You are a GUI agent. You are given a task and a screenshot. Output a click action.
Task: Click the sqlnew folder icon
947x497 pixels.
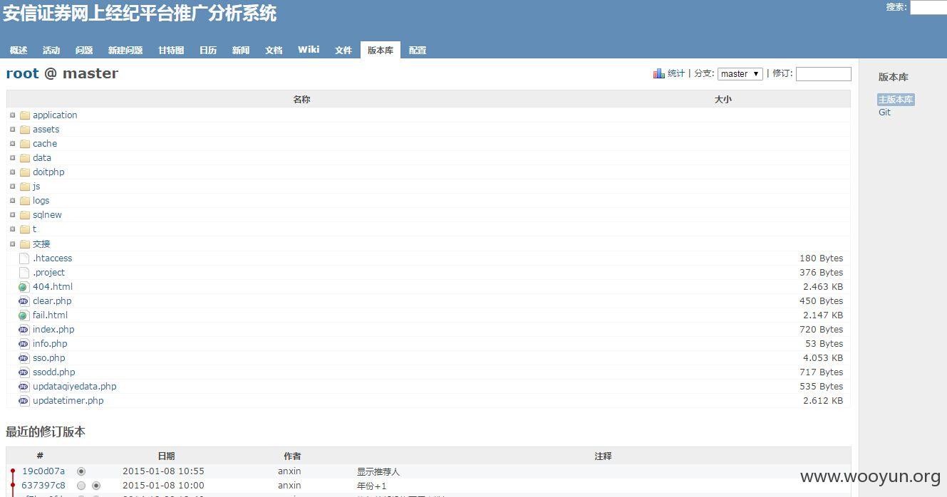(25, 215)
